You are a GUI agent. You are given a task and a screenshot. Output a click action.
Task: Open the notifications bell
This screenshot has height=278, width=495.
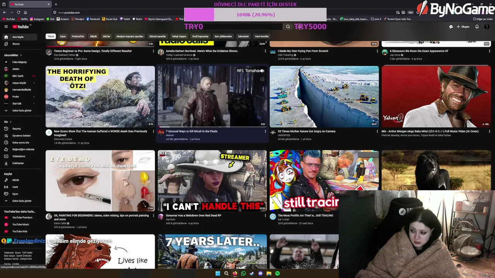pyautogui.click(x=477, y=27)
